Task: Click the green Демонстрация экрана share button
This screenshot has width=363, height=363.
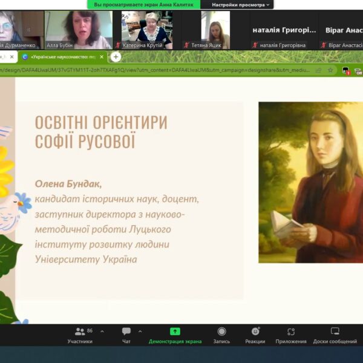Action: (175, 335)
